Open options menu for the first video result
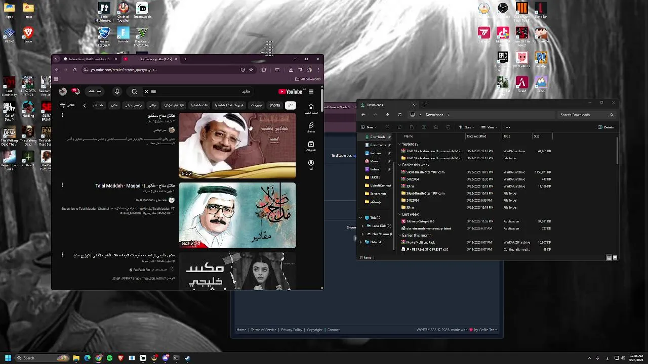 (x=62, y=115)
